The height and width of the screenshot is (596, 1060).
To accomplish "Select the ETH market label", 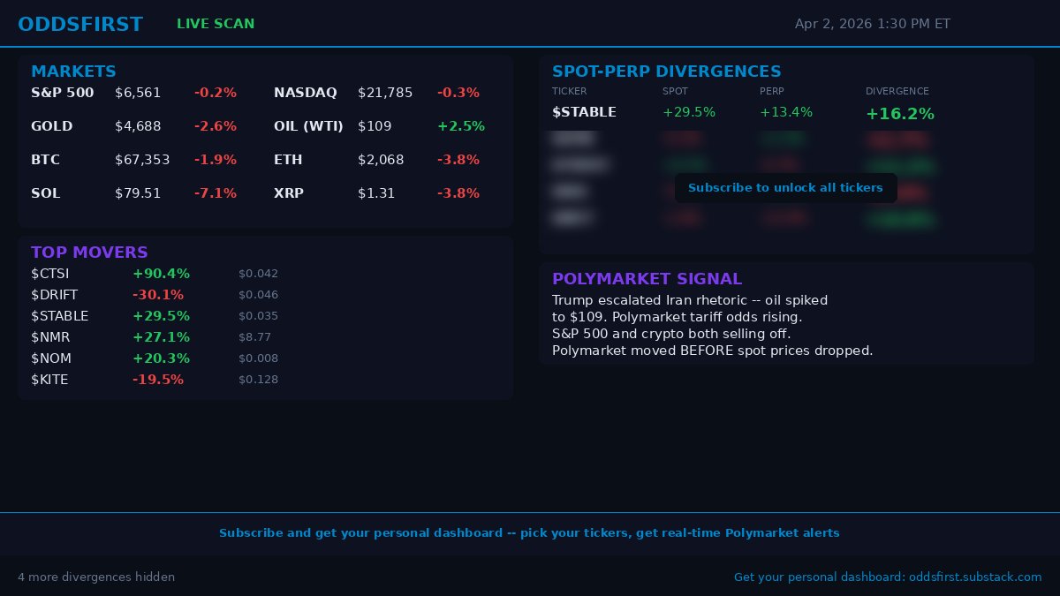I will tap(288, 160).
